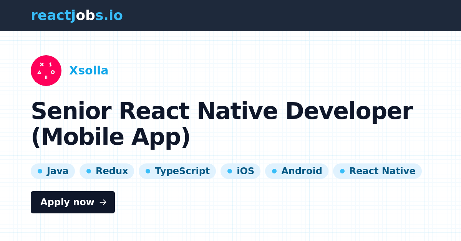461x241 pixels.
Task: Open the reactjobs.io home link
Action: click(x=77, y=15)
